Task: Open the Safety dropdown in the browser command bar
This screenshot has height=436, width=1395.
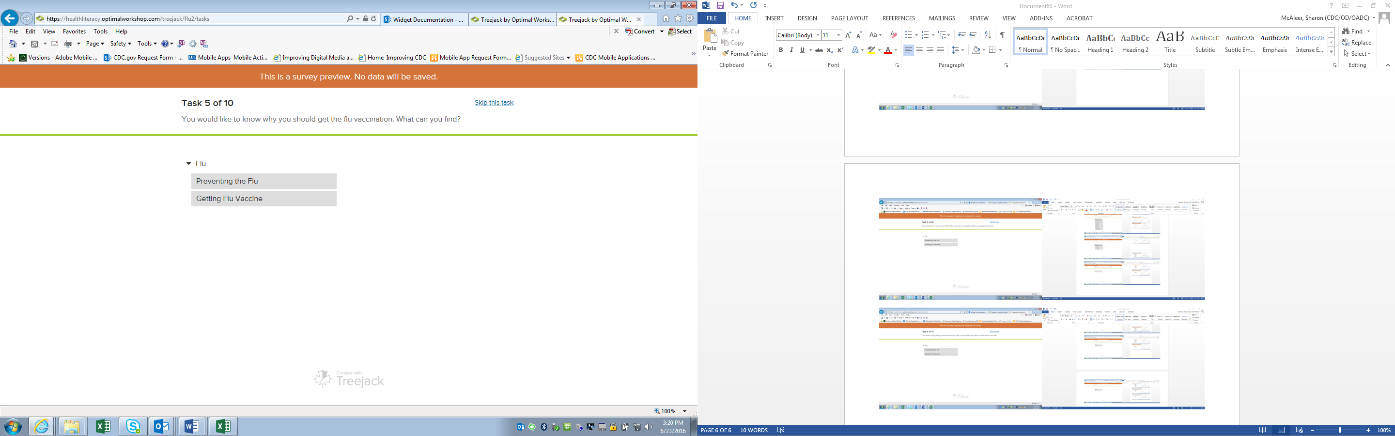Action: coord(121,44)
